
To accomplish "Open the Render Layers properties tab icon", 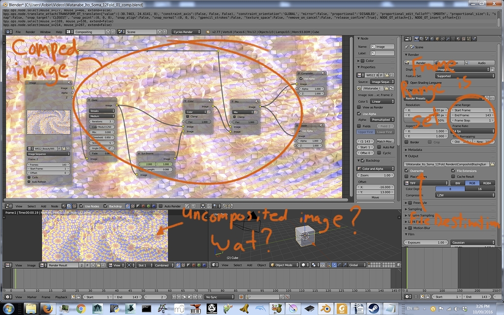I will click(x=422, y=38).
